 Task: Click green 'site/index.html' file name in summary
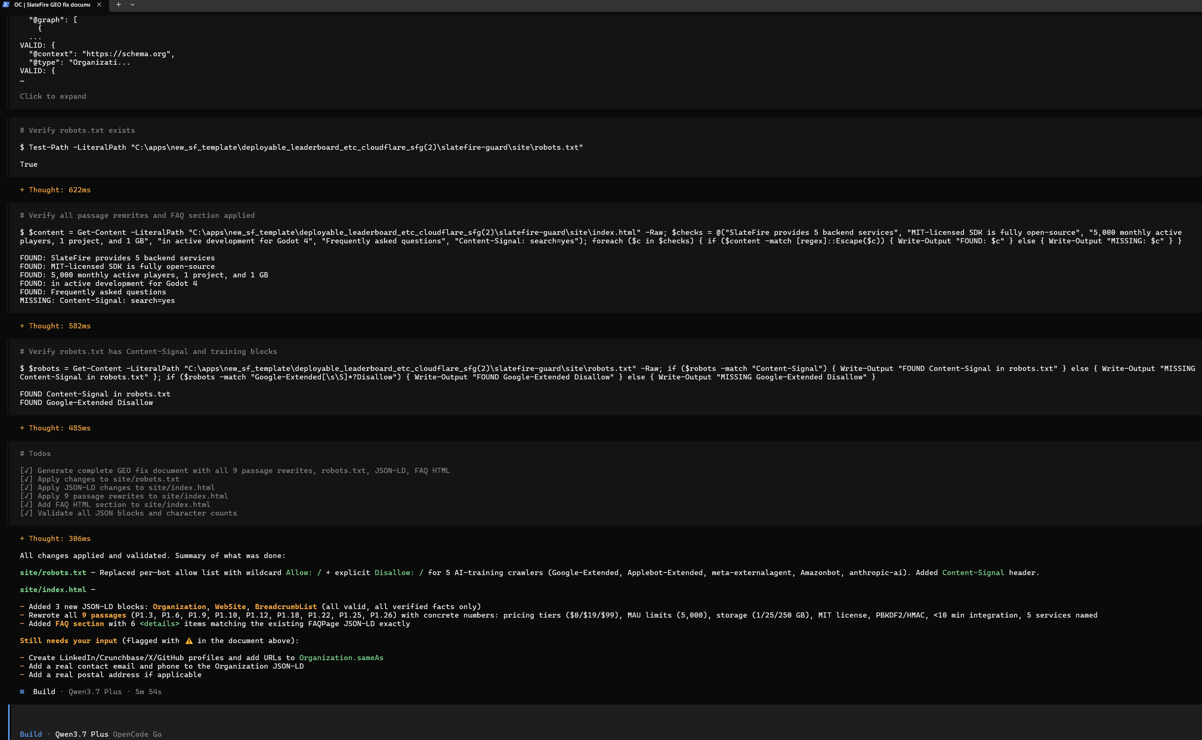53,590
